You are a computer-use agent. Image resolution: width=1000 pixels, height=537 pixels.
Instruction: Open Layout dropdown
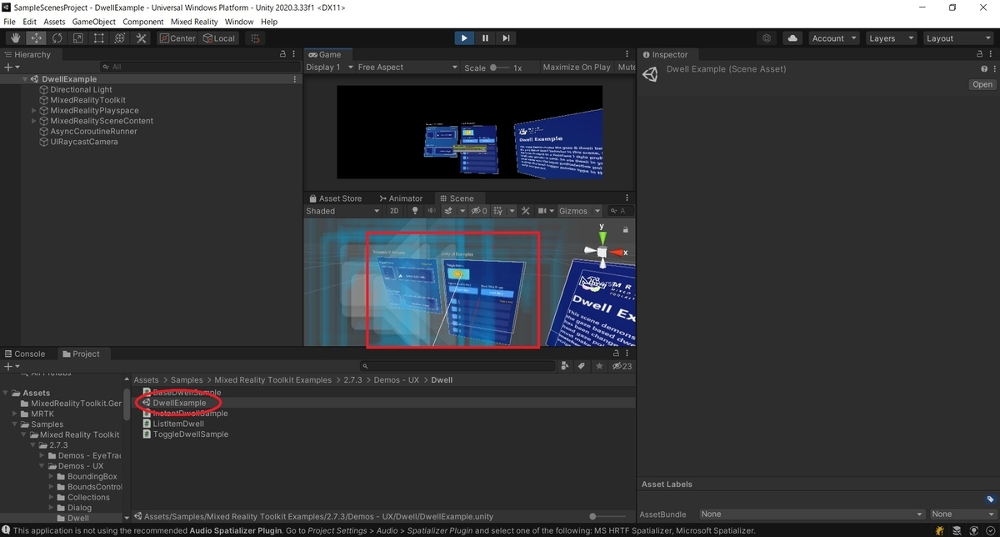[957, 38]
